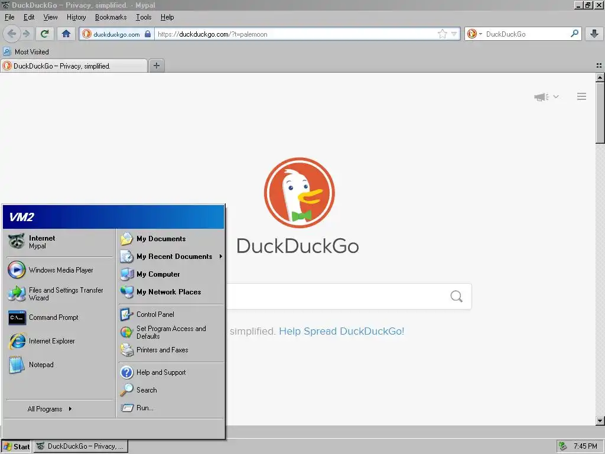This screenshot has height=454, width=605.
Task: Click the address bar URL field
Action: coord(295,34)
